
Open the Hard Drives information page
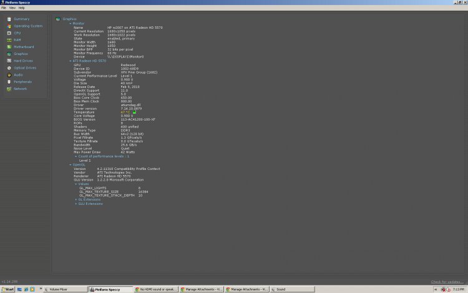(x=23, y=61)
